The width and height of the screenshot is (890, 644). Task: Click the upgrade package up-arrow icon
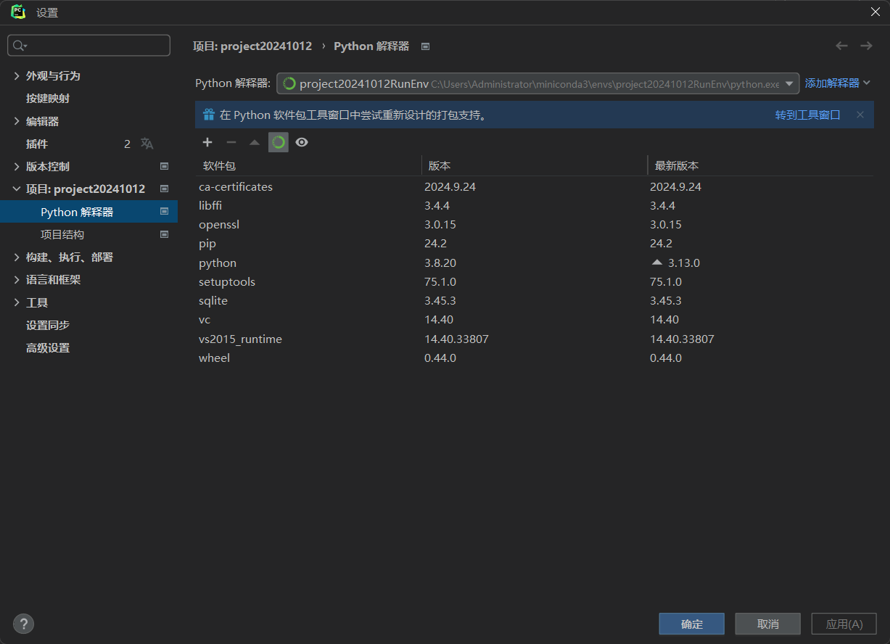click(x=255, y=142)
